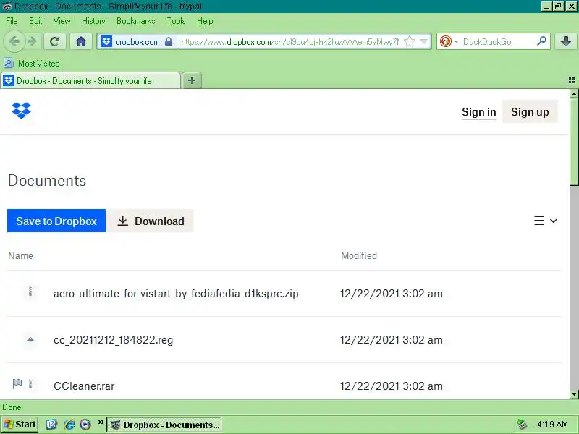
Task: Click the Sign up button
Action: pyautogui.click(x=530, y=112)
